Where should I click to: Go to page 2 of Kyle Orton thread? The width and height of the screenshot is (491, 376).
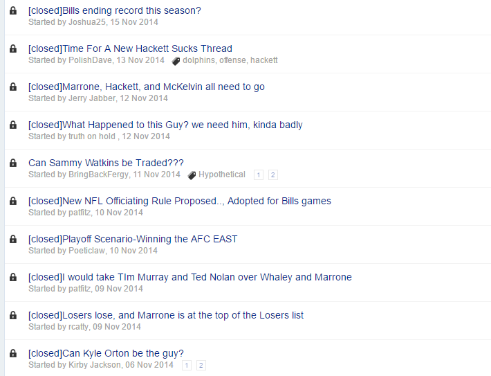[x=201, y=366]
